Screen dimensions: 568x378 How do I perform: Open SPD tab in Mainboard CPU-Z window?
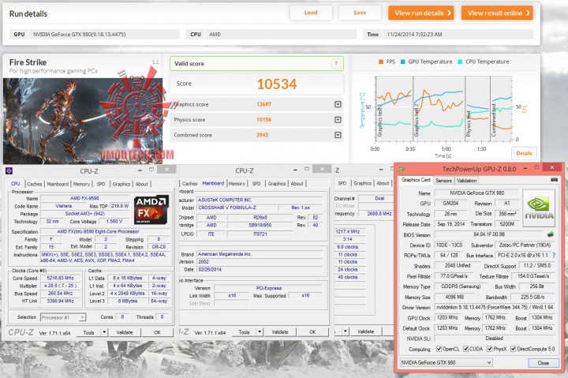(256, 184)
